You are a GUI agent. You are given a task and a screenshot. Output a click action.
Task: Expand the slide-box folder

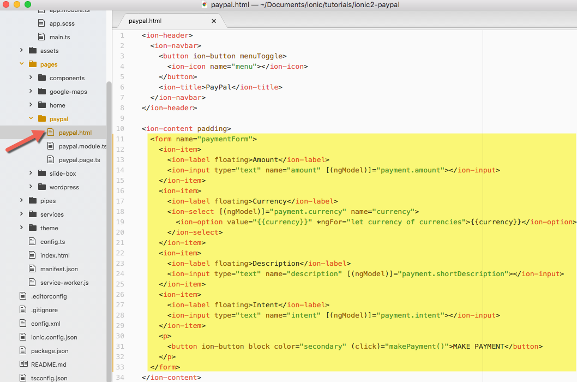(31, 173)
